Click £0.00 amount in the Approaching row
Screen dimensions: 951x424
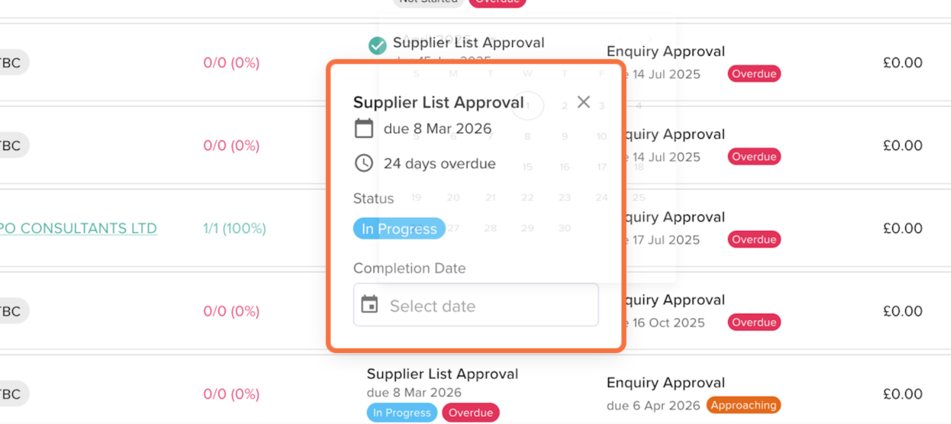point(902,394)
